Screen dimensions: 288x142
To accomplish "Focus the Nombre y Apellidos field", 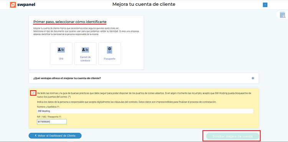I will [145, 111].
